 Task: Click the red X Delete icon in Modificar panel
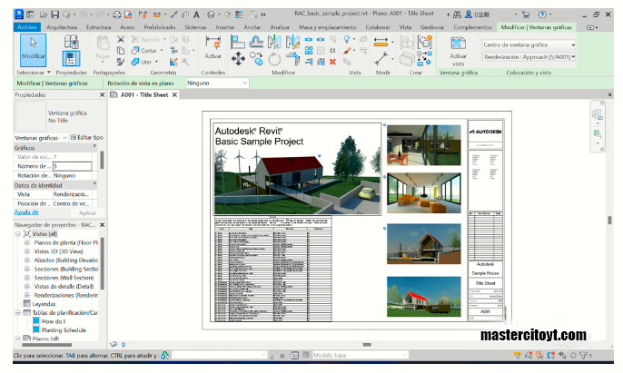pyautogui.click(x=332, y=62)
